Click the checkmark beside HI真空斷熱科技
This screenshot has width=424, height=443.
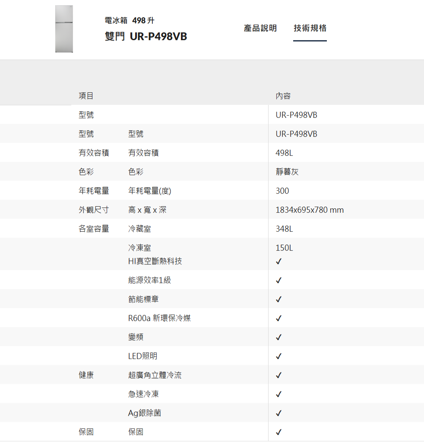[279, 261]
